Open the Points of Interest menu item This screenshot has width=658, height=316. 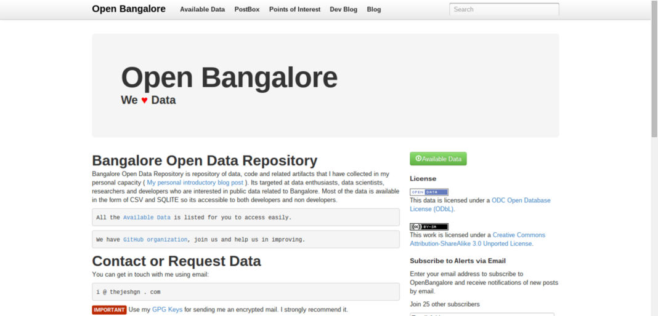[294, 9]
